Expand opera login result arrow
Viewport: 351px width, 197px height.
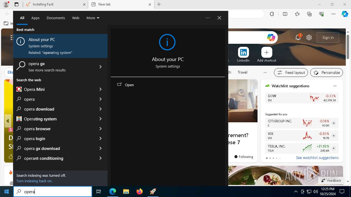100,138
